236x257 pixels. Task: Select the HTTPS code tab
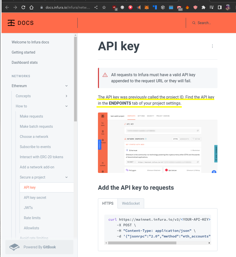tap(108, 203)
